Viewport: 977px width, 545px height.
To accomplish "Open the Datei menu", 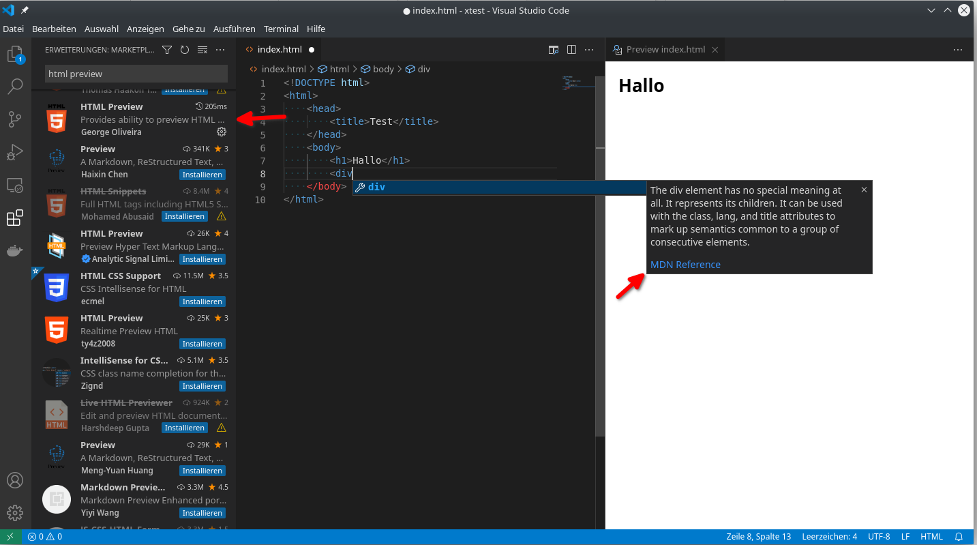I will (x=13, y=29).
